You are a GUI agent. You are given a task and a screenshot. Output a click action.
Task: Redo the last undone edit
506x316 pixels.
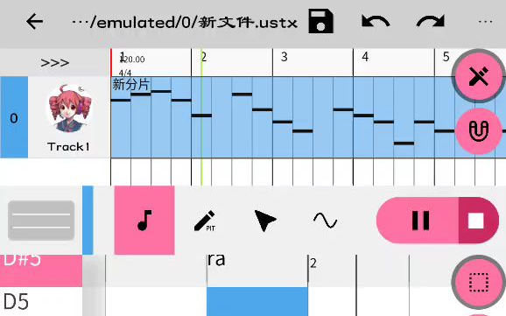pos(431,22)
